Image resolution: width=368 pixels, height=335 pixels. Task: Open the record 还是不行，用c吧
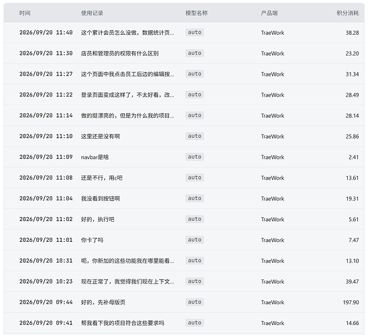coord(102,178)
